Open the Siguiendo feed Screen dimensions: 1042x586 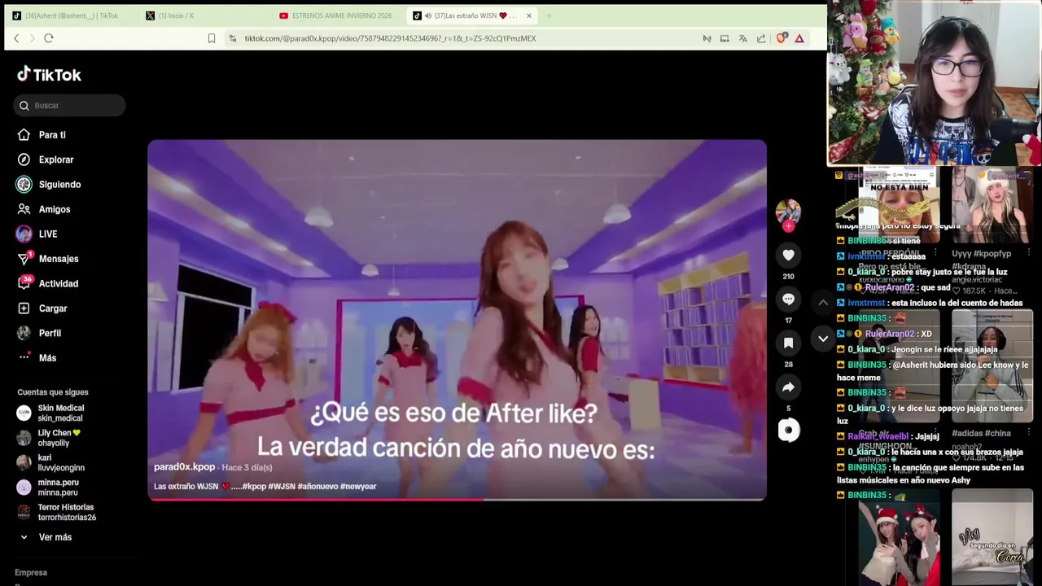[59, 185]
